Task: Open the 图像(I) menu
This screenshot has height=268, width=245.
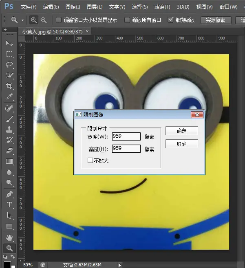Action: [73, 7]
